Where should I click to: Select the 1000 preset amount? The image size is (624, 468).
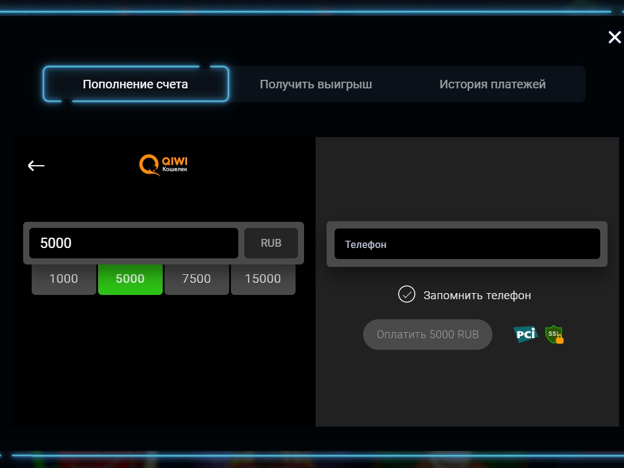[x=64, y=279]
